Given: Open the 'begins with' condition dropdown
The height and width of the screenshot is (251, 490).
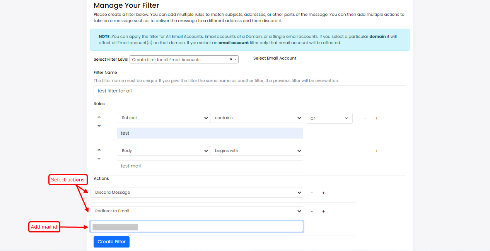Looking at the screenshot, I should point(256,151).
